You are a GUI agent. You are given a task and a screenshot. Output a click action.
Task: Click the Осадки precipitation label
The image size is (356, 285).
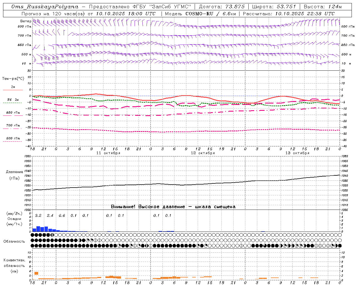tap(14, 219)
